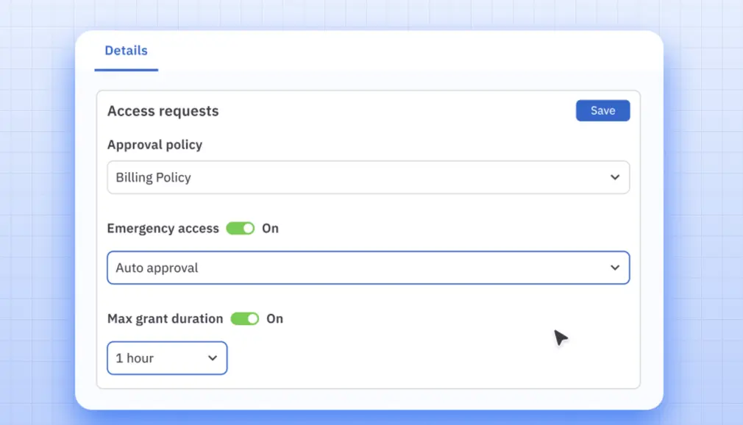Image resolution: width=743 pixels, height=425 pixels.
Task: Click the Save button
Action: 602,110
